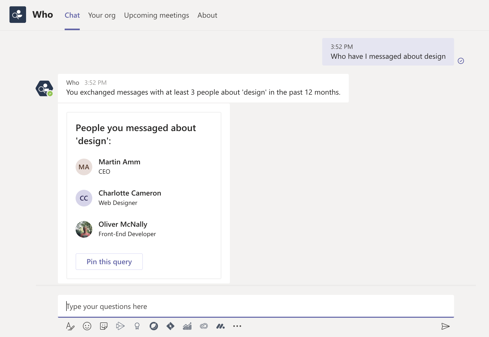Click the message sent status checkmark

(461, 61)
